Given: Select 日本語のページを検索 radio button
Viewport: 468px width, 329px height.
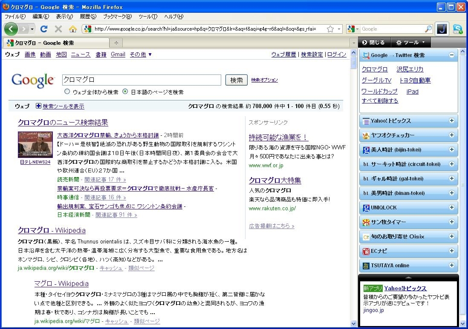Looking at the screenshot, I should click(125, 92).
